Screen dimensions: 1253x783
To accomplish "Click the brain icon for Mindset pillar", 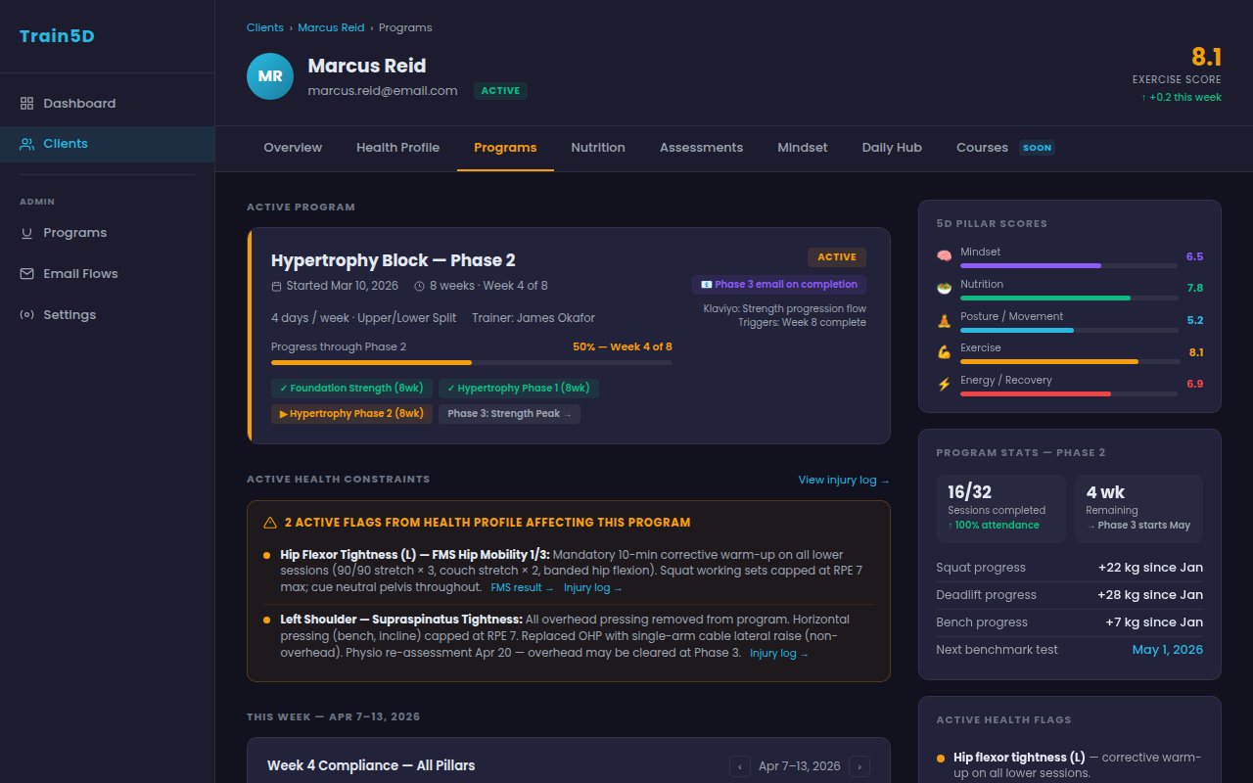I will click(x=945, y=255).
